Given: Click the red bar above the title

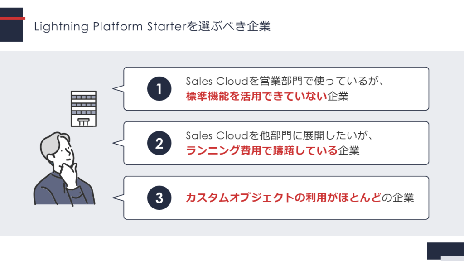Looking at the screenshot, I should (x=12, y=19).
